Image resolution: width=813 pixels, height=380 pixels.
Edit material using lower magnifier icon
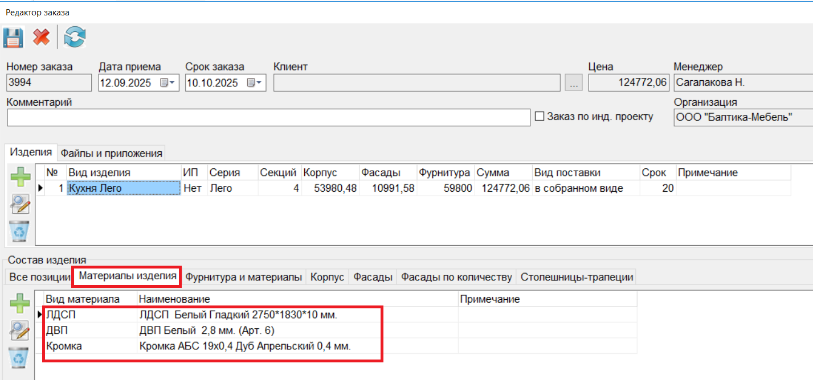(x=21, y=330)
